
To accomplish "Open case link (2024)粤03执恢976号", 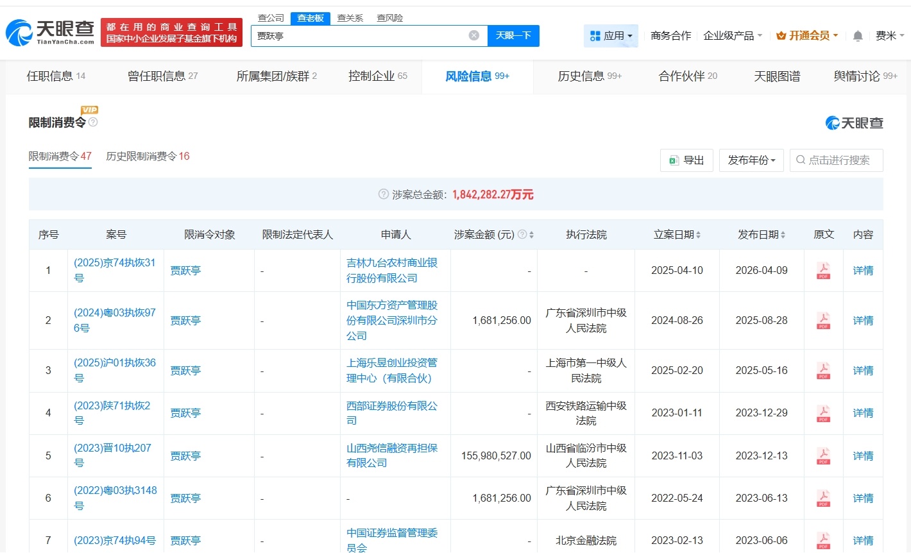I will pos(115,320).
